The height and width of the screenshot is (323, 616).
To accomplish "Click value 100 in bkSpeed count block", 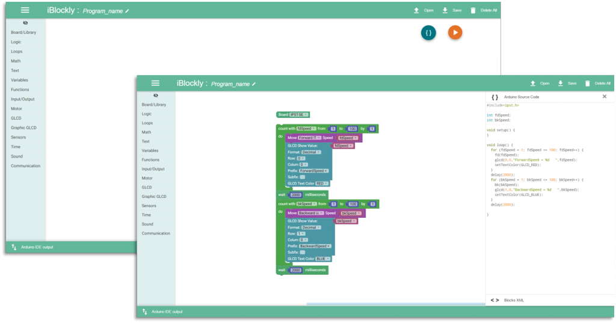I will click(x=353, y=204).
